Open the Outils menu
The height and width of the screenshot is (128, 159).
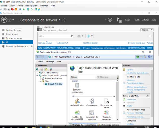[137, 20]
